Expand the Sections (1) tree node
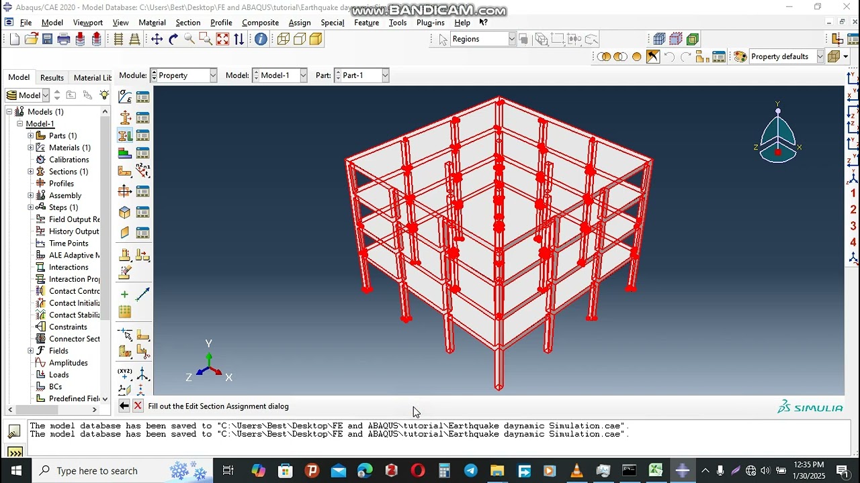 click(30, 172)
